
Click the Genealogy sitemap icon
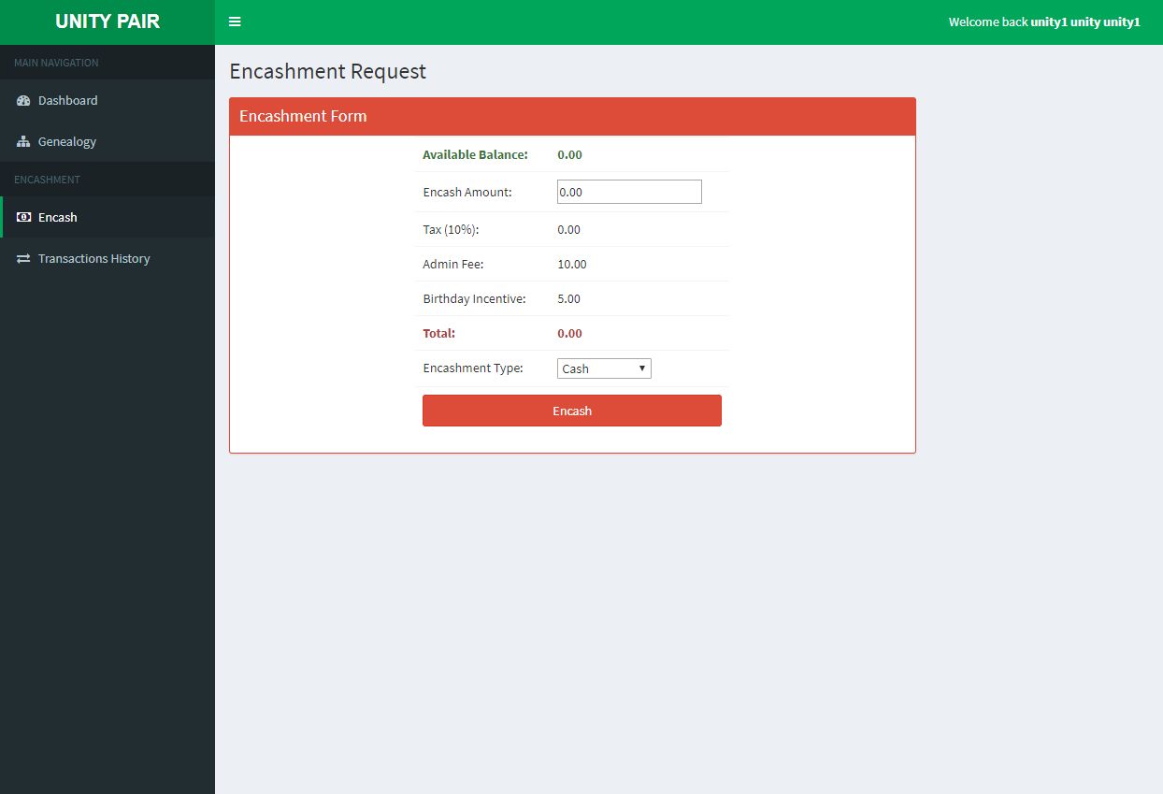23,142
